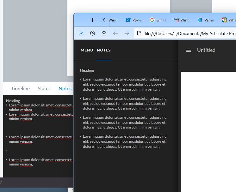Viewport: 236px width, 192px height.
Task: Click the empty bullet line in Storyline notes
Action: click(7, 150)
